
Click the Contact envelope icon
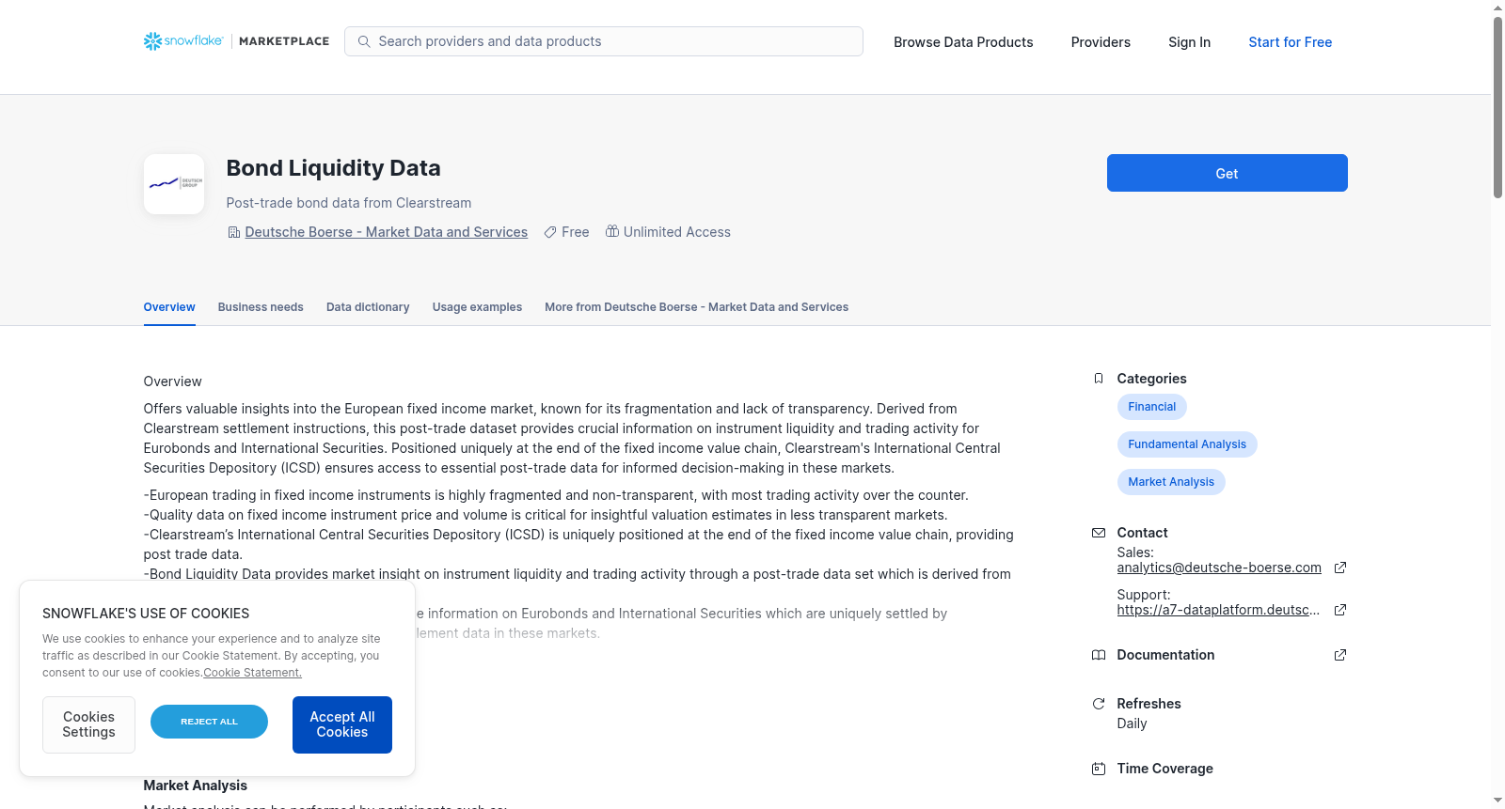tap(1099, 533)
